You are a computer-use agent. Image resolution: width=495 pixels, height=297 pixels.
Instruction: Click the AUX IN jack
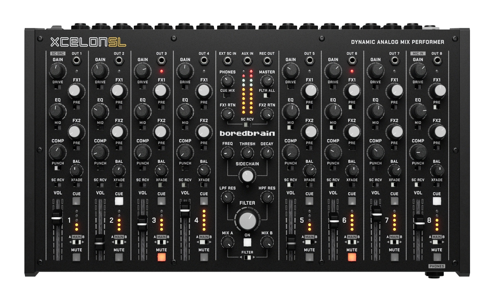click(247, 61)
